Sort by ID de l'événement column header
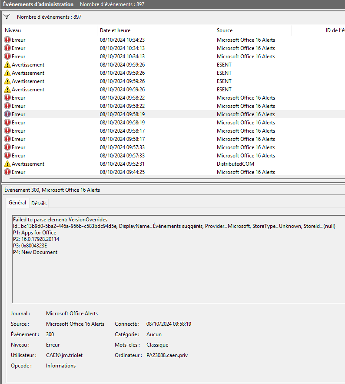345x384 pixels. (318, 30)
